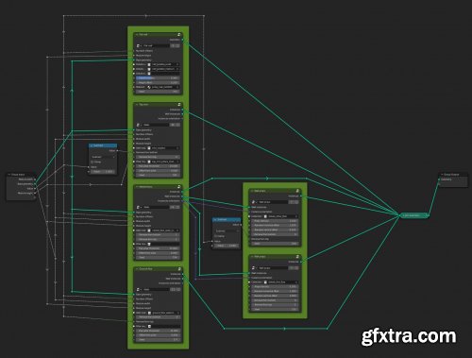Click collection icon in Ground floor Collection field
The width and height of the screenshot is (472, 358).
pyautogui.click(x=149, y=313)
